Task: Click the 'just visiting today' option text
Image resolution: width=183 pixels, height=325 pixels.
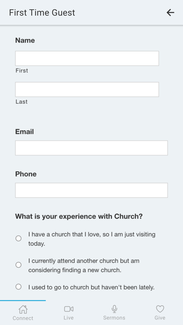Action: tap(92, 239)
